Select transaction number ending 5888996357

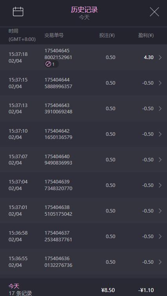tap(58, 83)
